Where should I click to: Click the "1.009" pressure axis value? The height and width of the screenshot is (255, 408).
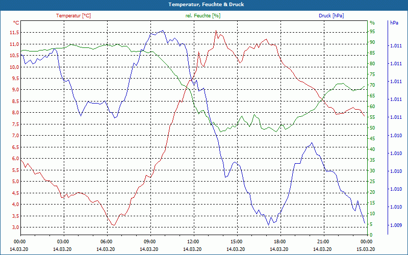396,225
